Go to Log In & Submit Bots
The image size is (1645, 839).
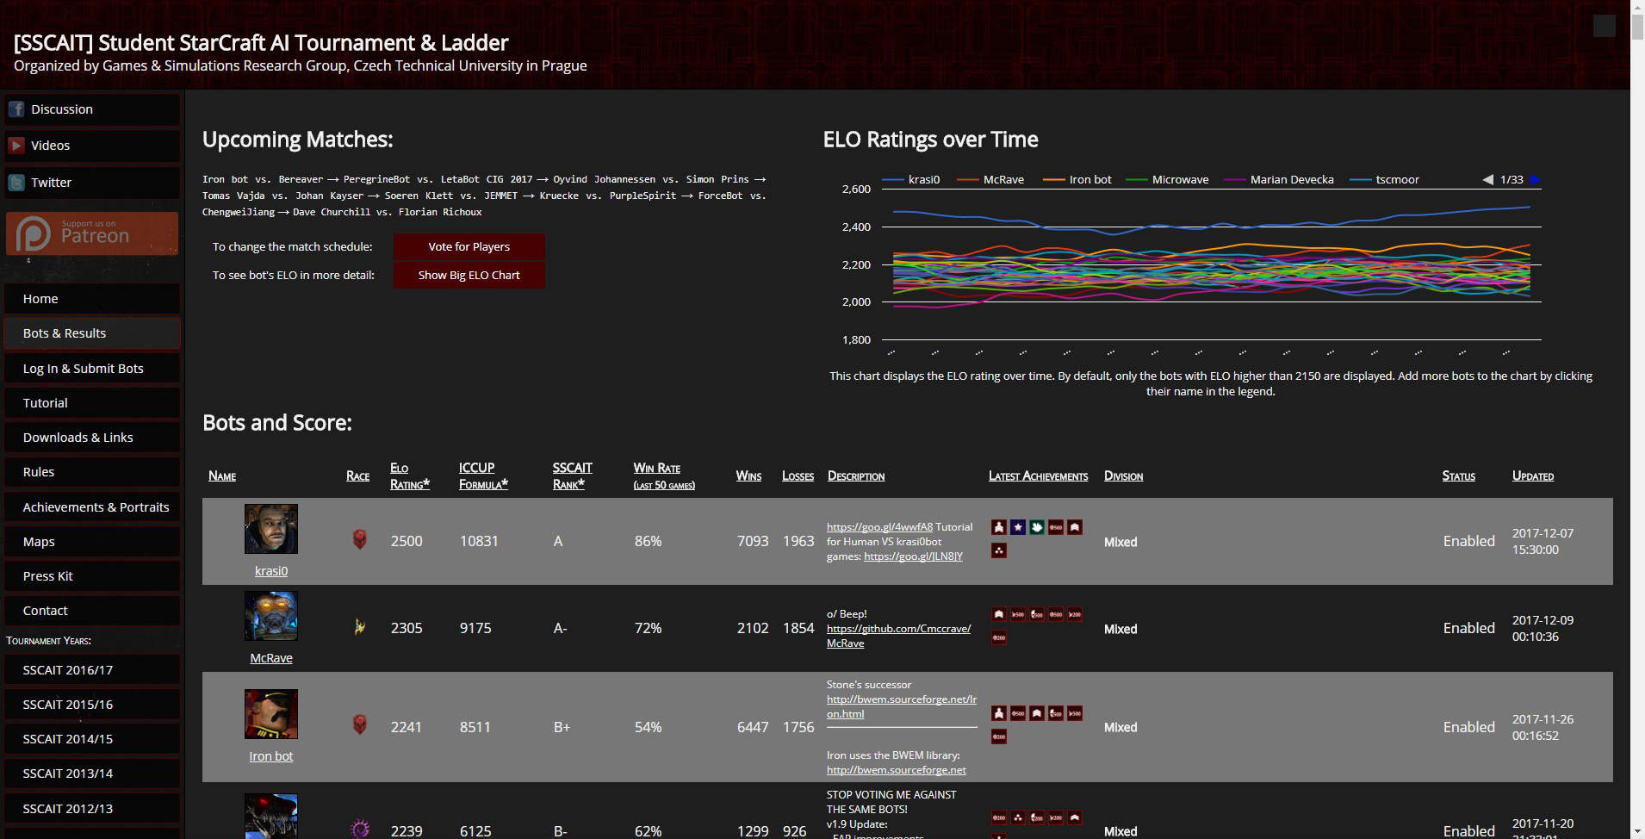pyautogui.click(x=92, y=369)
